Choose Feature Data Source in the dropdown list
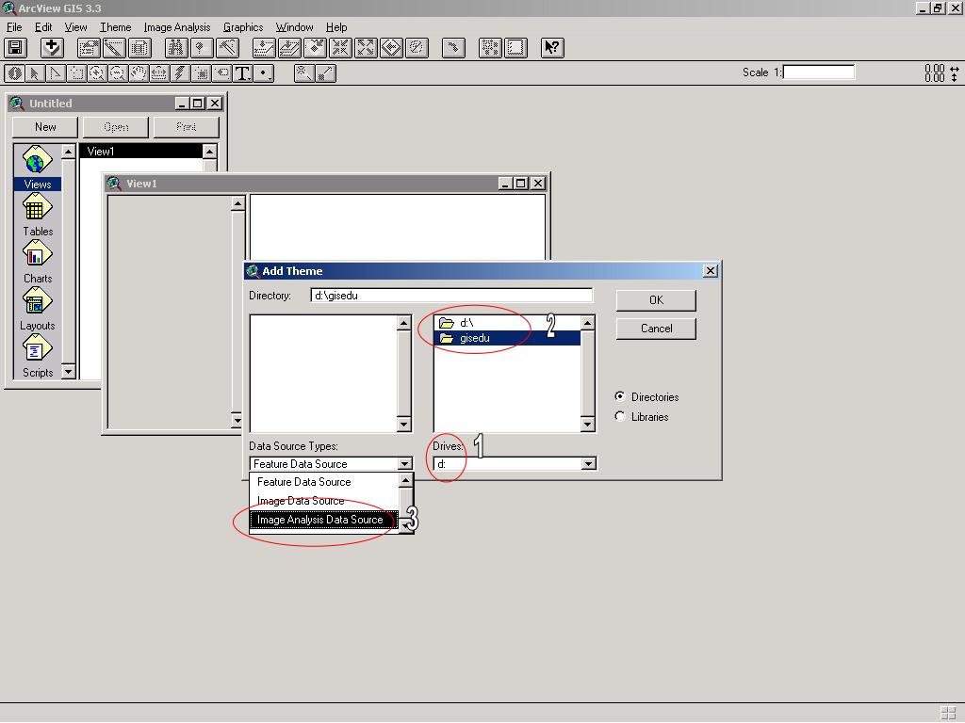965x723 pixels. [324, 482]
